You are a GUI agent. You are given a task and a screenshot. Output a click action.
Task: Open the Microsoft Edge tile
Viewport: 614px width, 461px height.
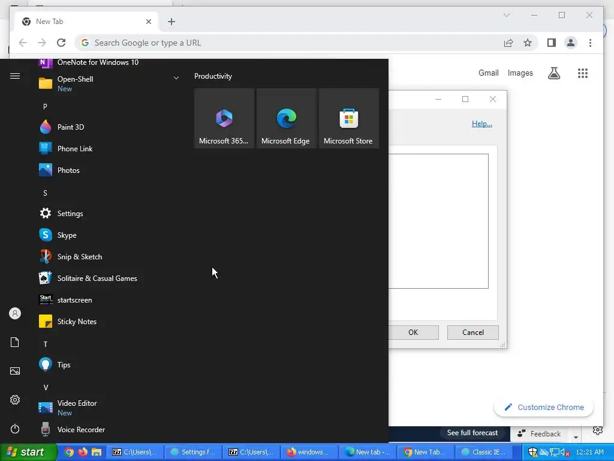[x=286, y=118]
